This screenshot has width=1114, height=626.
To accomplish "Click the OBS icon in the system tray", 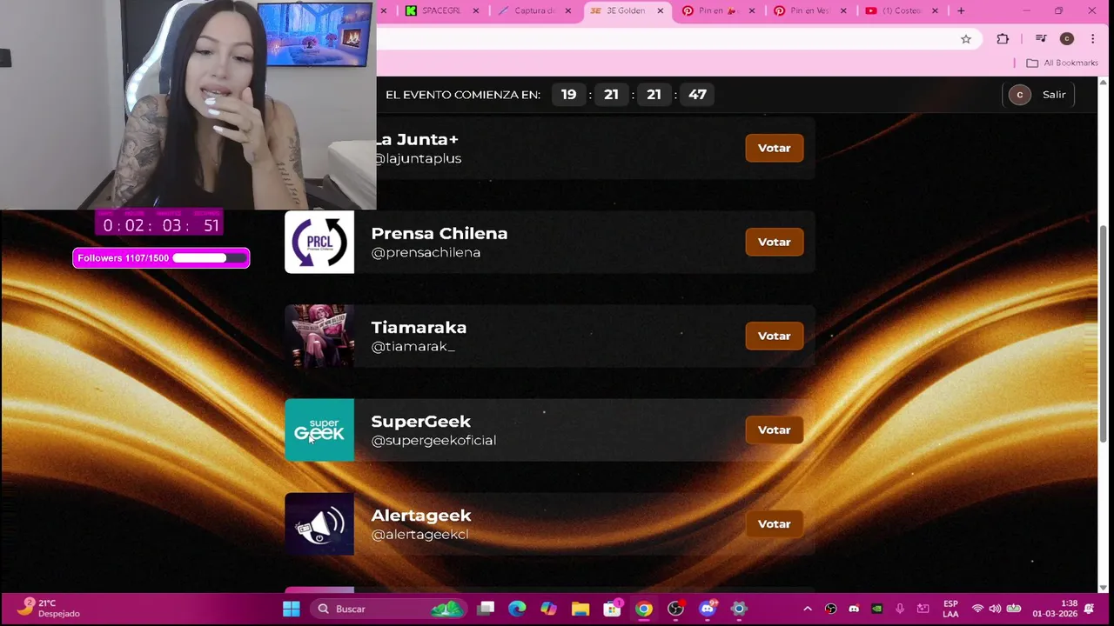I will pyautogui.click(x=830, y=609).
